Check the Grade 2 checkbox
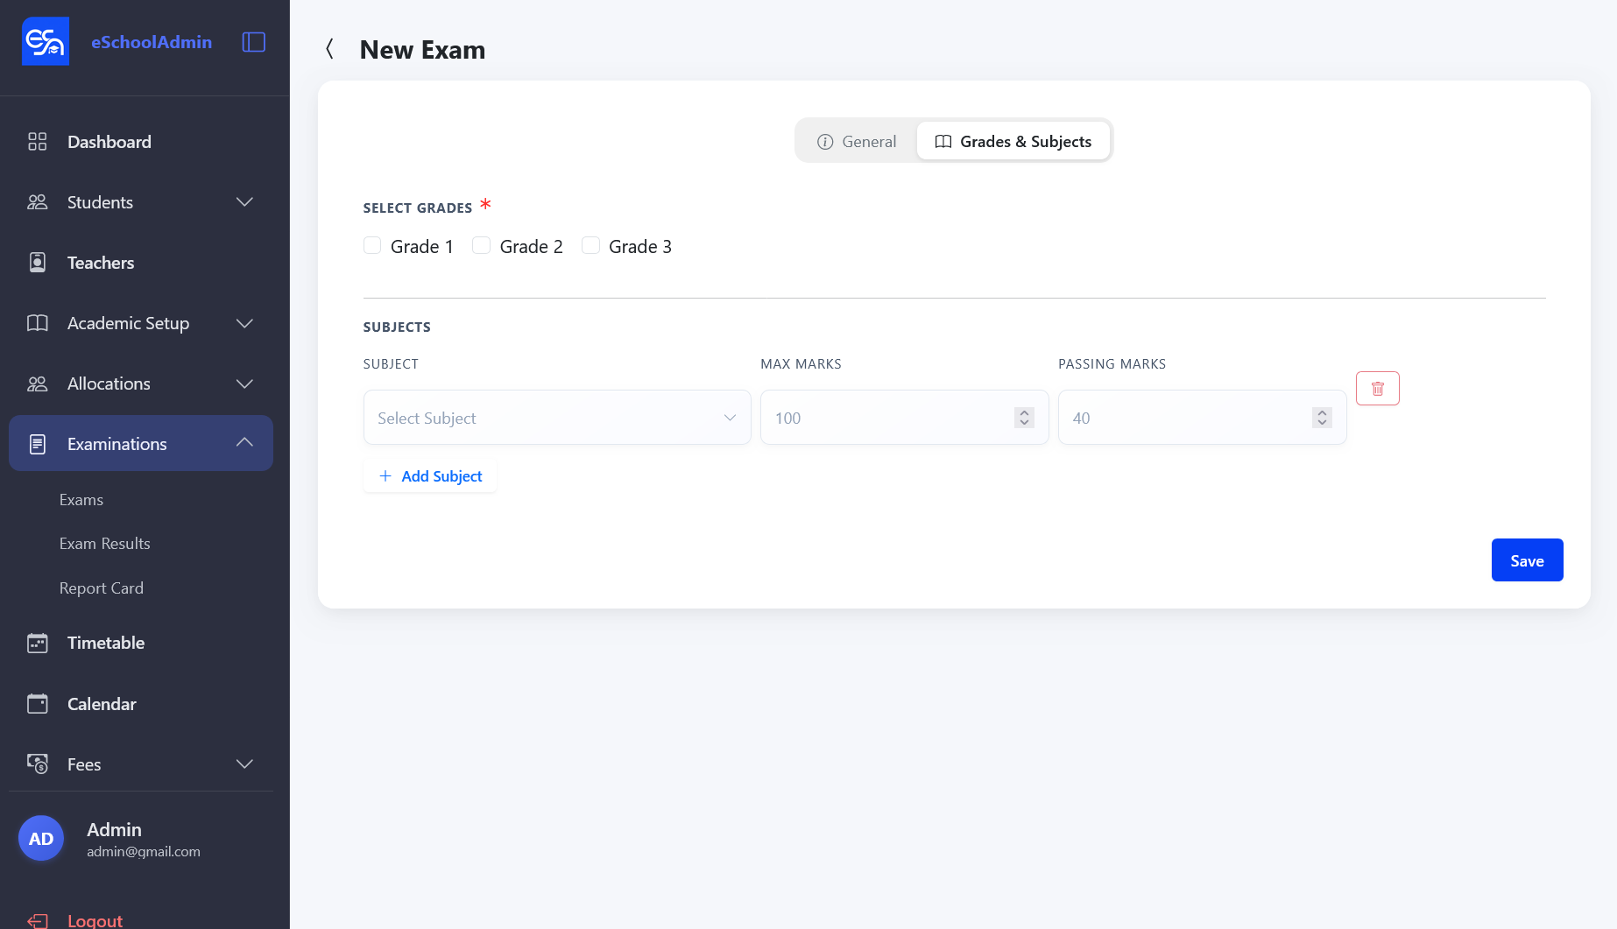The height and width of the screenshot is (929, 1617). (481, 246)
